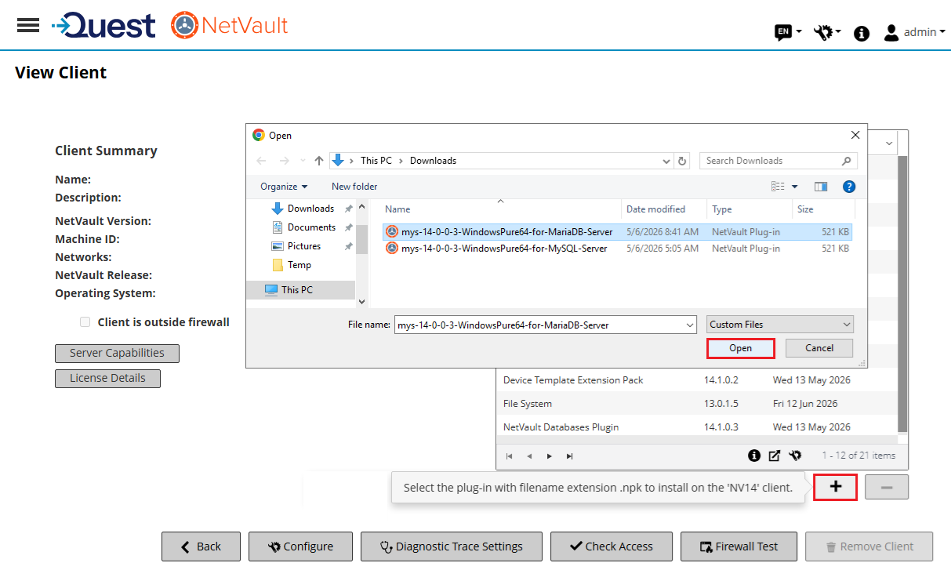Open recent locations dropdown in dialog
This screenshot has width=951, height=581.
click(303, 161)
